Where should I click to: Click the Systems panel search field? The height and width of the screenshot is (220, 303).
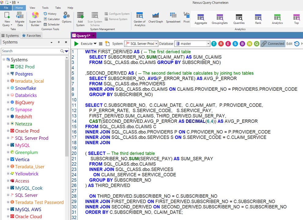click(x=31, y=51)
